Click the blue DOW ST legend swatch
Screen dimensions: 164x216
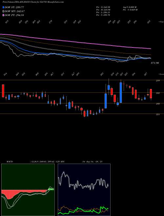tap(3, 7)
